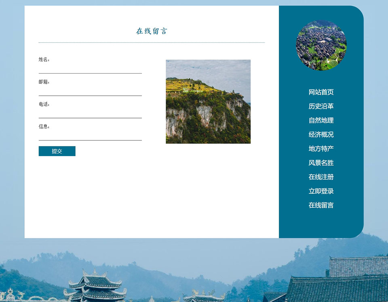Click the 邮箱 field label

tap(44, 82)
